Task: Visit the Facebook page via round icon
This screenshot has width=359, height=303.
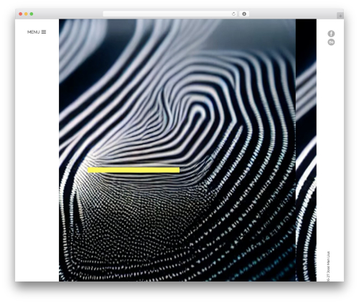Action: [x=331, y=34]
